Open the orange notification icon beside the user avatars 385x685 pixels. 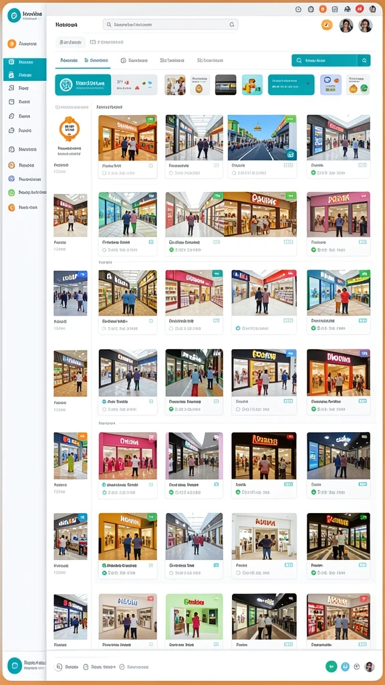[x=327, y=25]
